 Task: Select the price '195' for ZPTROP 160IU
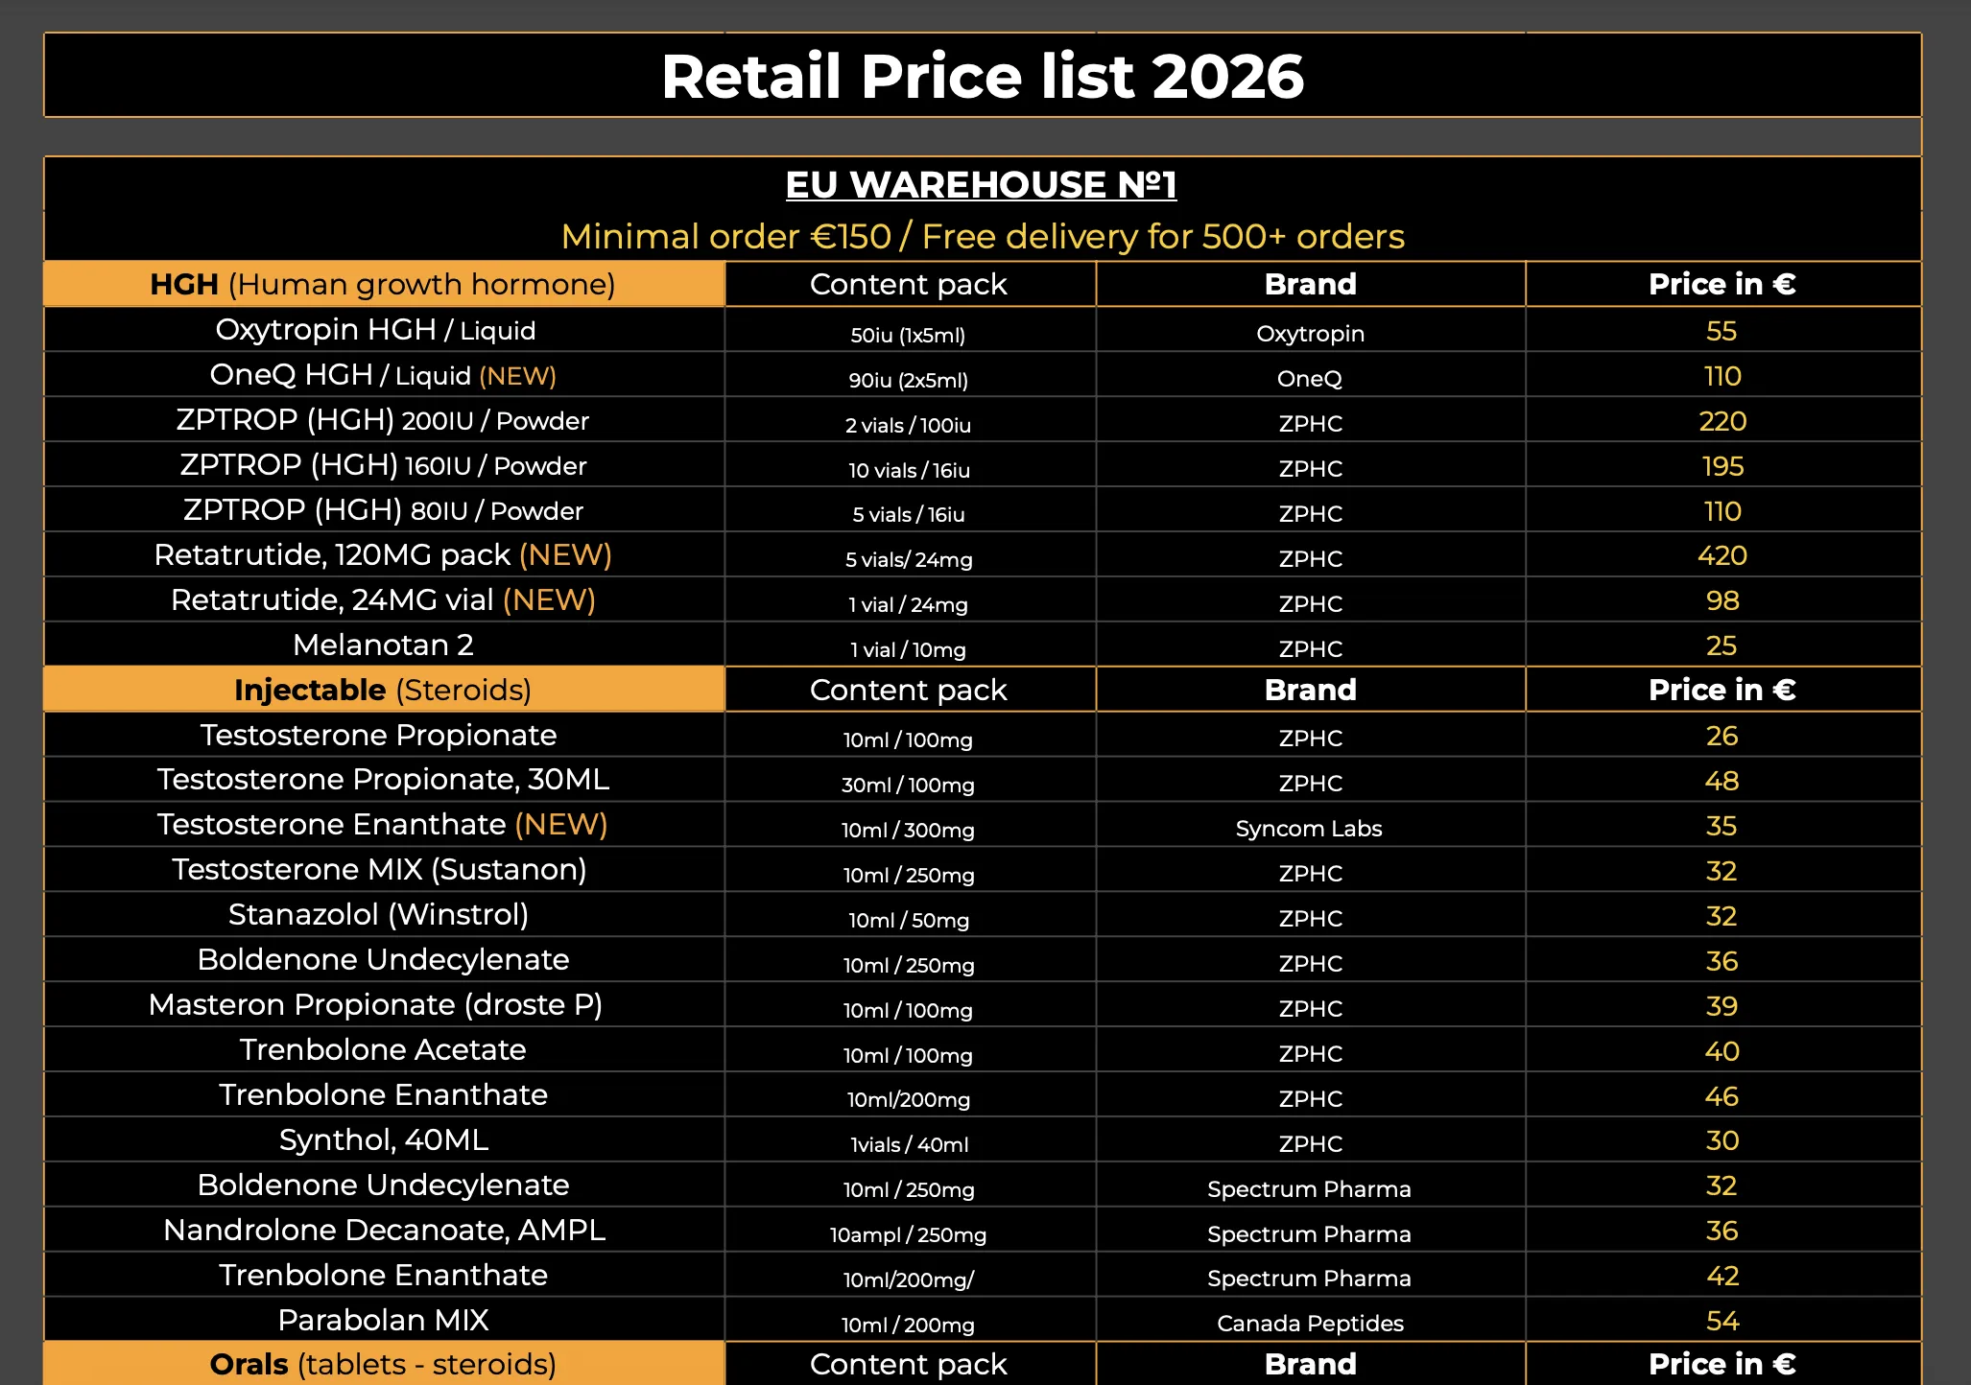[x=1722, y=466]
